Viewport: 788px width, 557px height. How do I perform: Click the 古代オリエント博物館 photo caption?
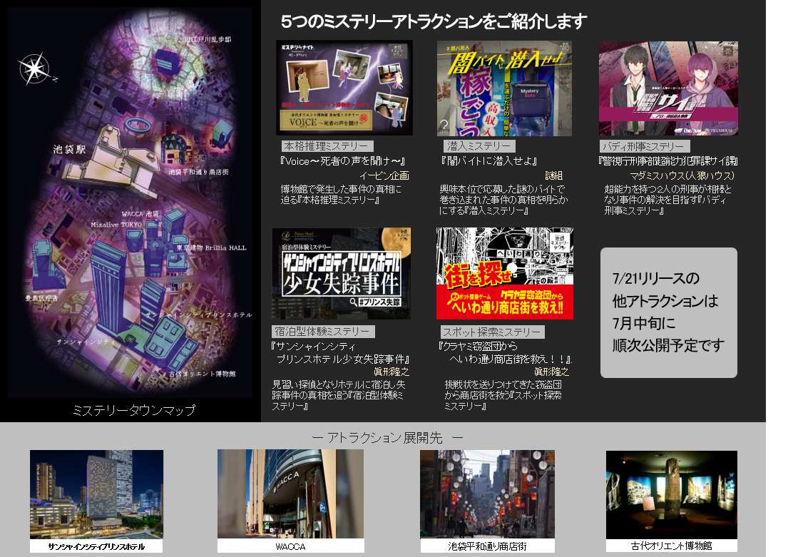coord(672,546)
